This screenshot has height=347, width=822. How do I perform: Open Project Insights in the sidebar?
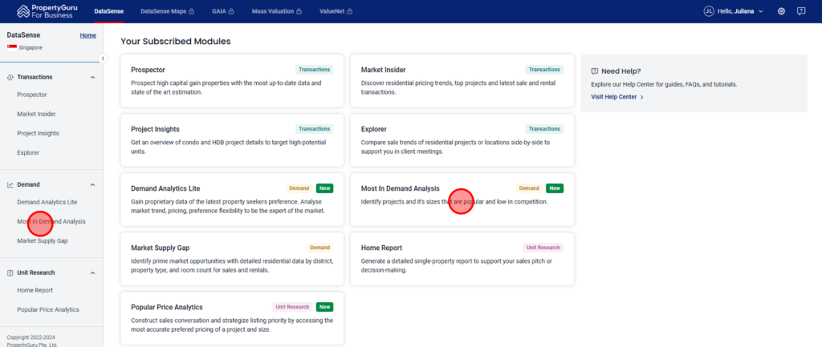(38, 134)
